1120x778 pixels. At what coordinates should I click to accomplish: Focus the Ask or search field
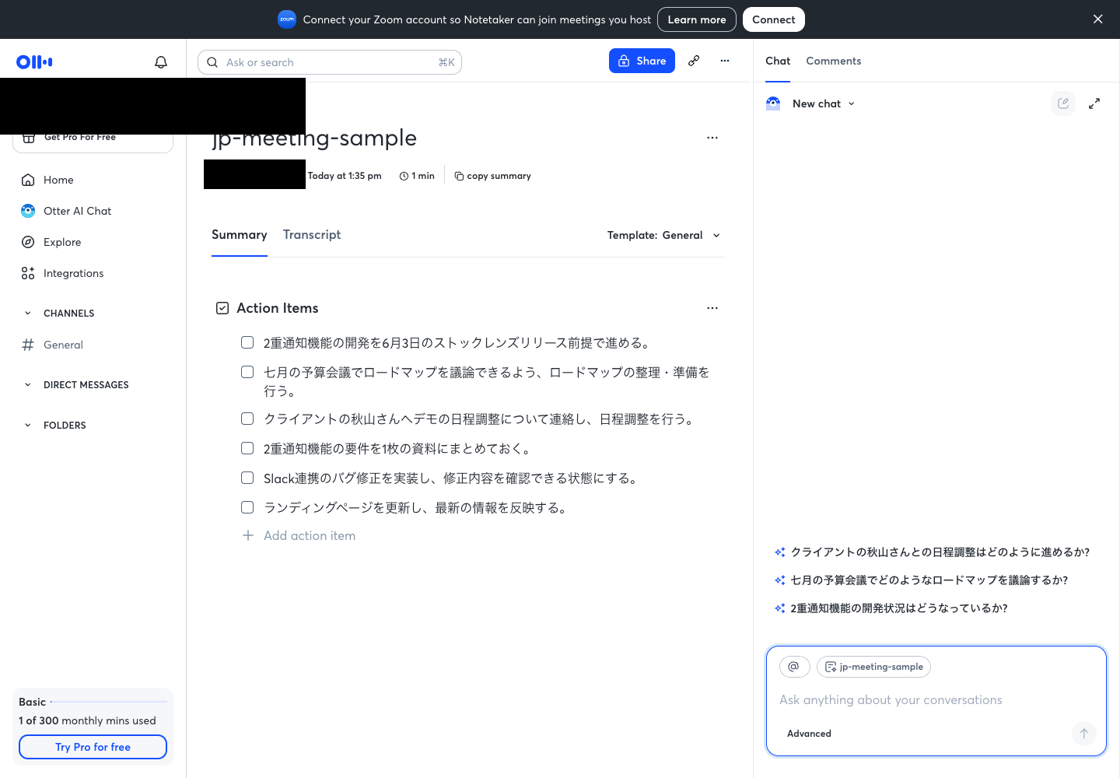330,62
